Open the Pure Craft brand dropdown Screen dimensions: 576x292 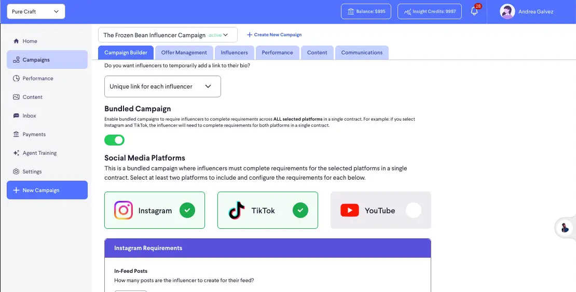click(x=36, y=11)
